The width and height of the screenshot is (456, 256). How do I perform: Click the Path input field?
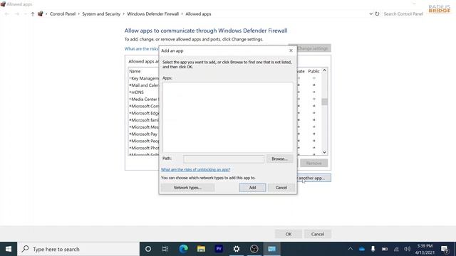tap(224, 159)
